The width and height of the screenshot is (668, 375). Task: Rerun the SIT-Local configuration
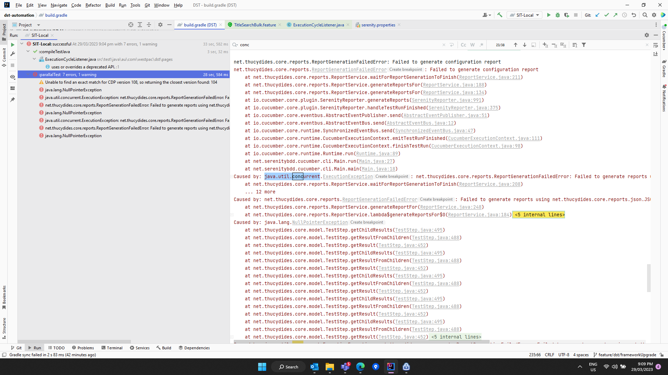pyautogui.click(x=12, y=44)
